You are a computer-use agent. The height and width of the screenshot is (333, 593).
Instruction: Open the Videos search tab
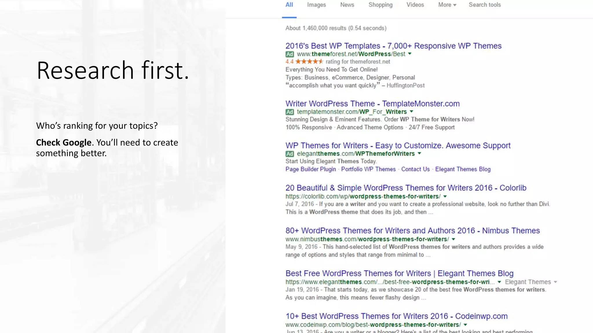click(415, 5)
